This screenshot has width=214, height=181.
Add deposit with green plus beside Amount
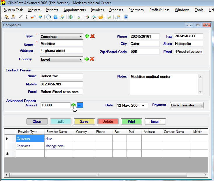pyautogui.click(x=73, y=105)
